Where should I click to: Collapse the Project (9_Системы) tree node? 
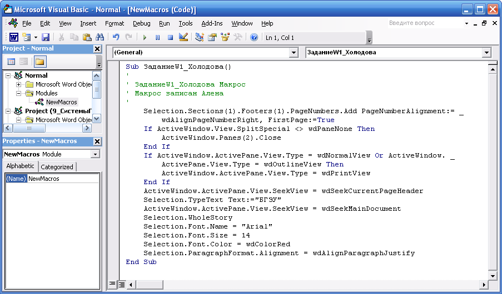click(8, 111)
